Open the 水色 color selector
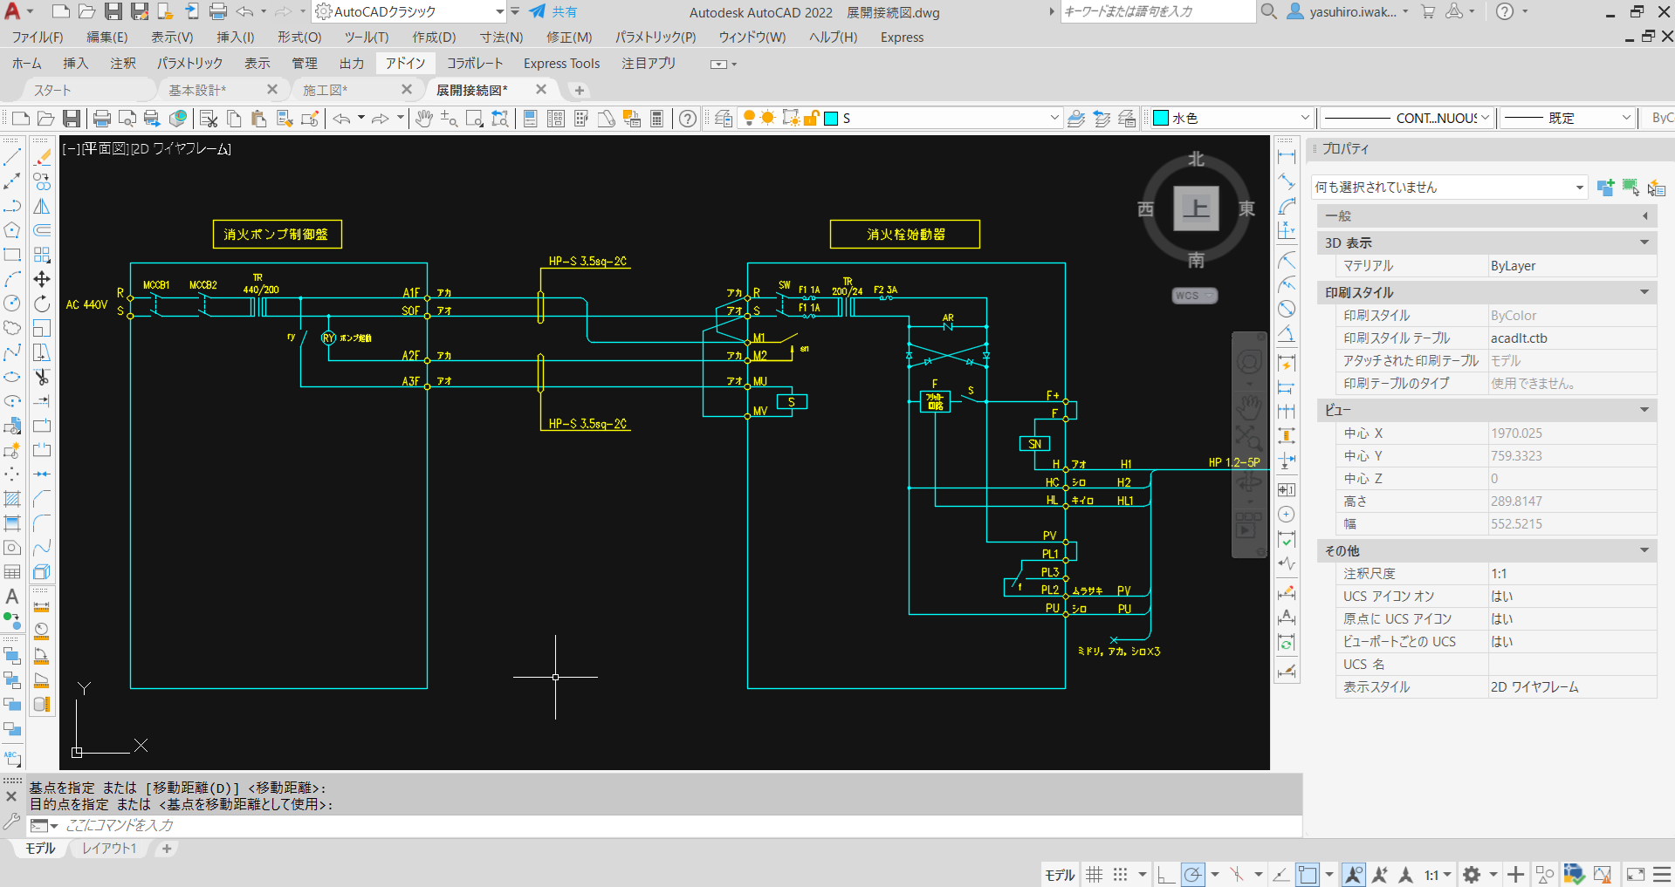The height and width of the screenshot is (887, 1675). pyautogui.click(x=1232, y=119)
